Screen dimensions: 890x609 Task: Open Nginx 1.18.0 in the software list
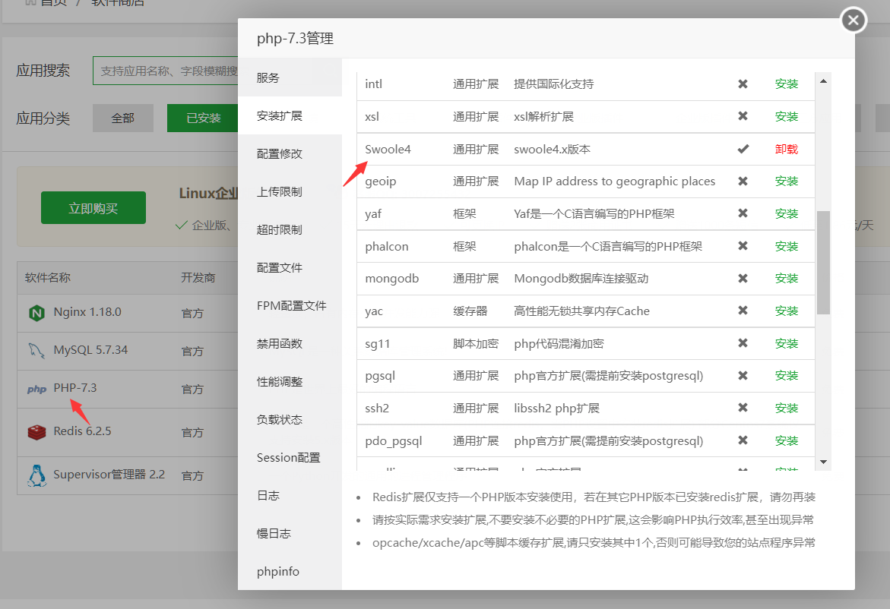click(87, 312)
